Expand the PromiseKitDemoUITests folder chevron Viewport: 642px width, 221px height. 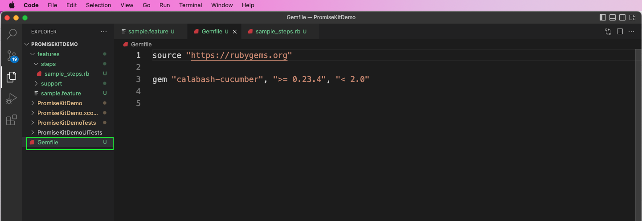pos(33,133)
